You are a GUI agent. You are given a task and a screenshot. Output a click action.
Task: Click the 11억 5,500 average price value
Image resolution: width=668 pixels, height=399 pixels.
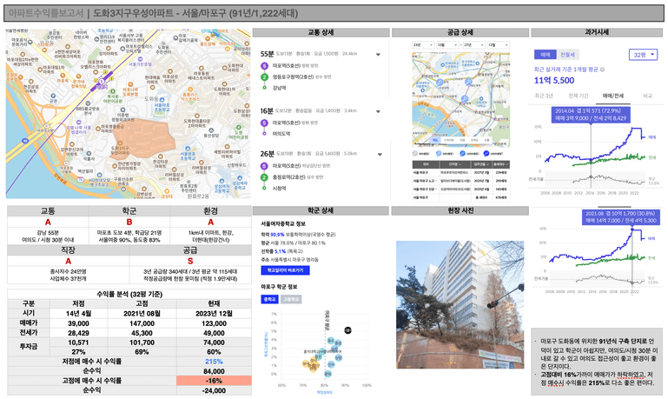[554, 80]
